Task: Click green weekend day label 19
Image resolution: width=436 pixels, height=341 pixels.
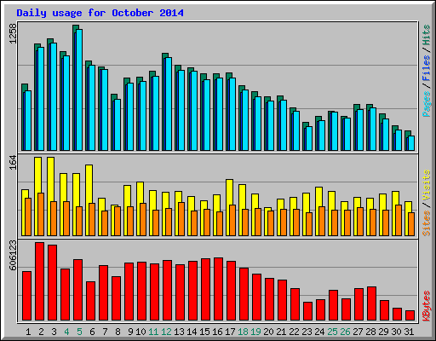Action: tap(255, 332)
